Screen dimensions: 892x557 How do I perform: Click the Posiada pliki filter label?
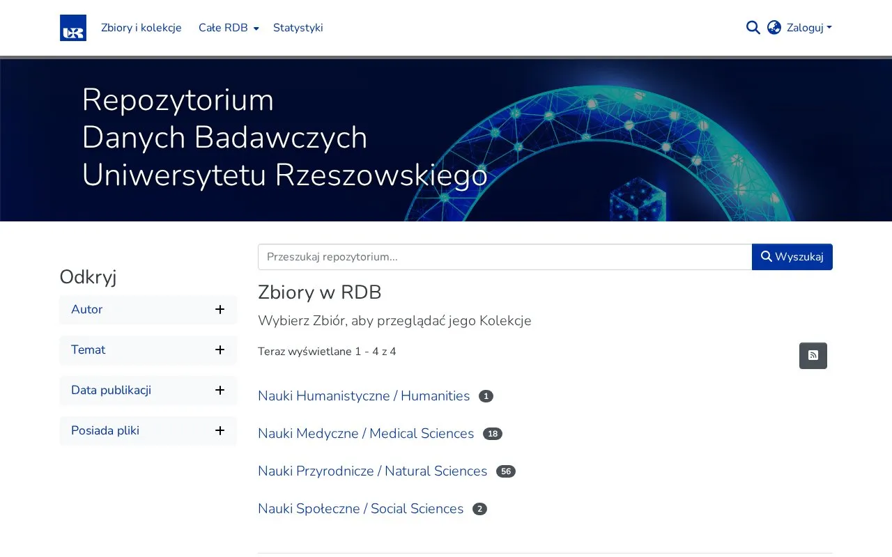105,431
